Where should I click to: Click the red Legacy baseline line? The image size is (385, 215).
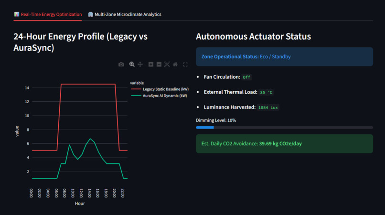click(x=88, y=84)
